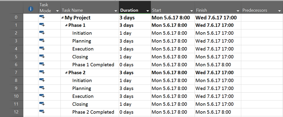Click the task mode icon for My Project row
283x117 pixels.
coord(42,17)
